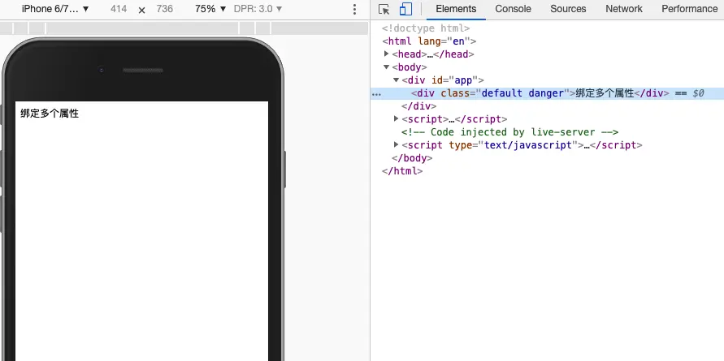Open the iPhone 6/7 device dropdown
Image resolution: width=724 pixels, height=361 pixels.
click(x=55, y=9)
